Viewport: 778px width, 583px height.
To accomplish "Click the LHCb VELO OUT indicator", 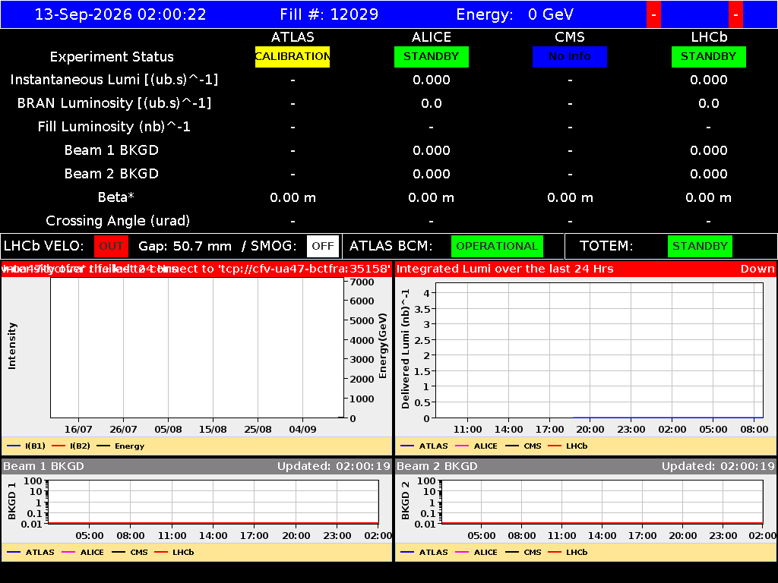I will point(111,247).
